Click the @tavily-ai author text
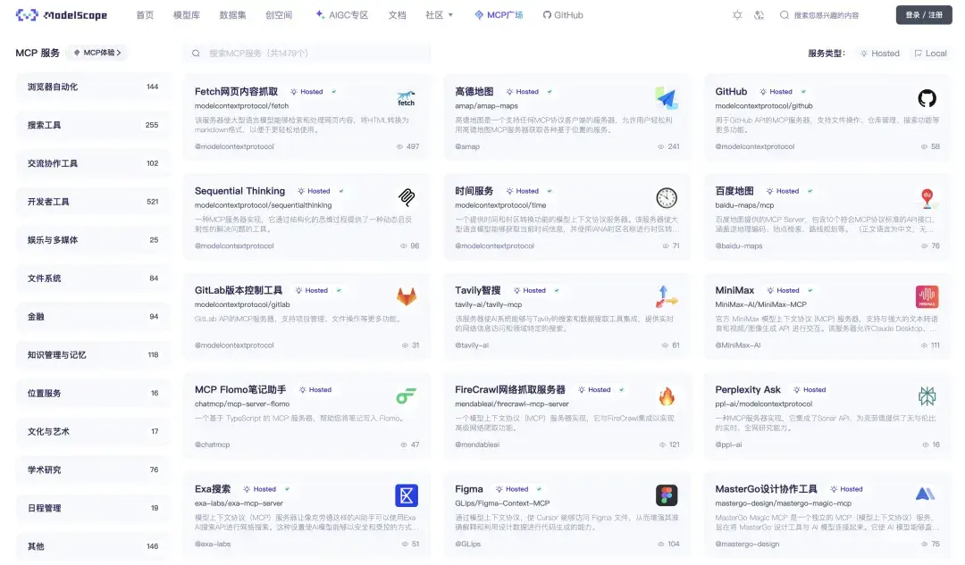The height and width of the screenshot is (565, 965). pyautogui.click(x=472, y=345)
